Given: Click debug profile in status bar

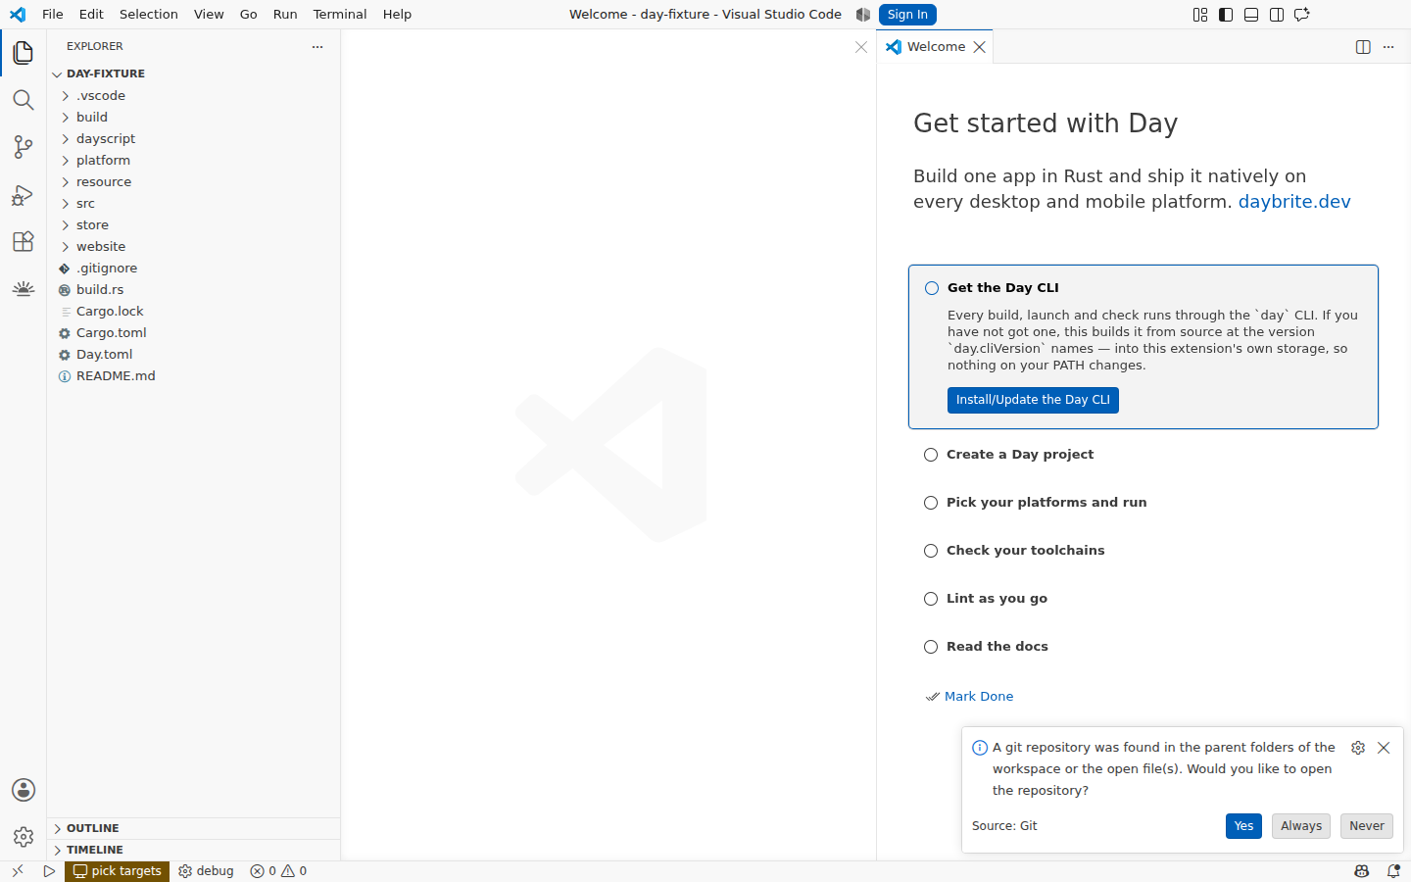Looking at the screenshot, I should pyautogui.click(x=206, y=871).
